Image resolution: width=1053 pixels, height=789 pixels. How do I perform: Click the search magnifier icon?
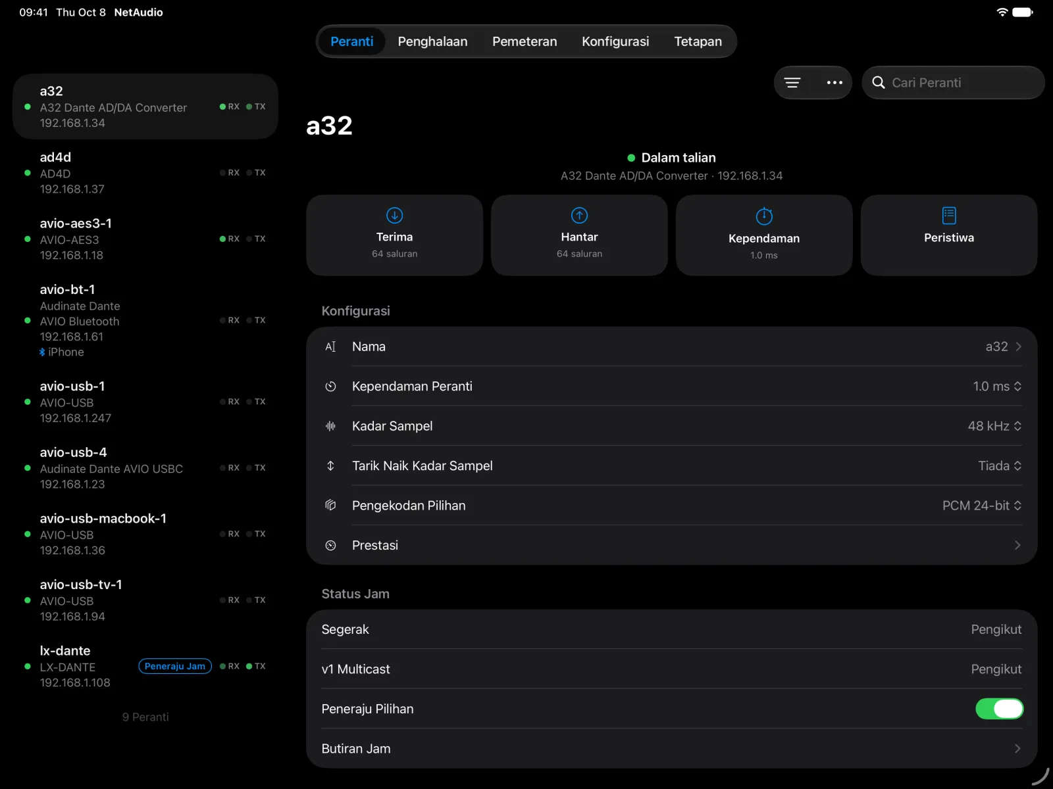coord(878,83)
